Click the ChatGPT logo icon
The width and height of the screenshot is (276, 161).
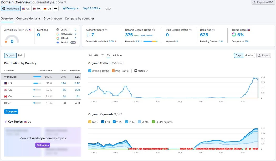[58, 30]
